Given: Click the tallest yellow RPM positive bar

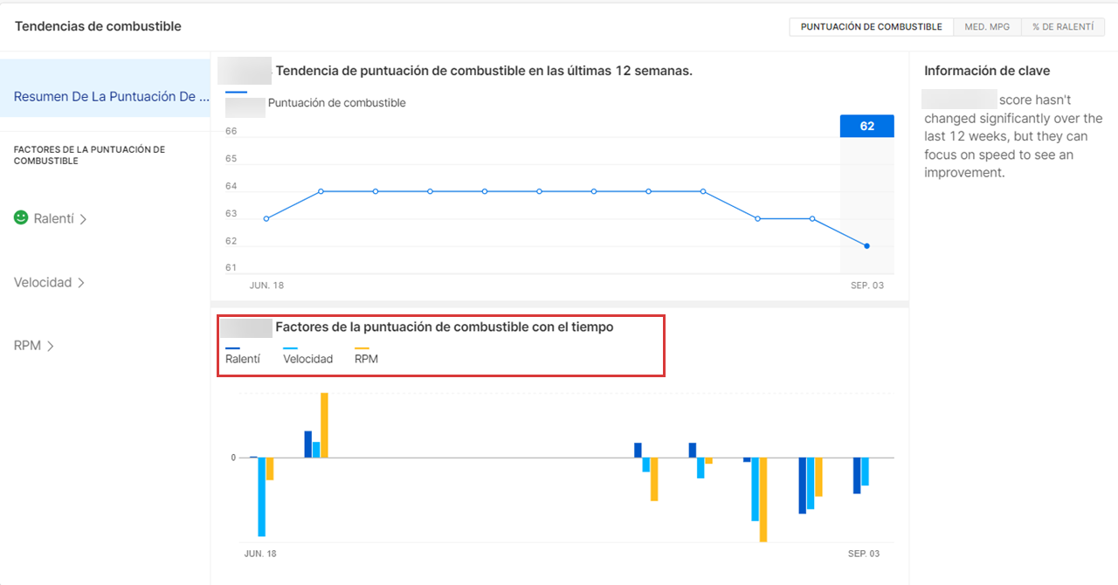Looking at the screenshot, I should point(324,425).
